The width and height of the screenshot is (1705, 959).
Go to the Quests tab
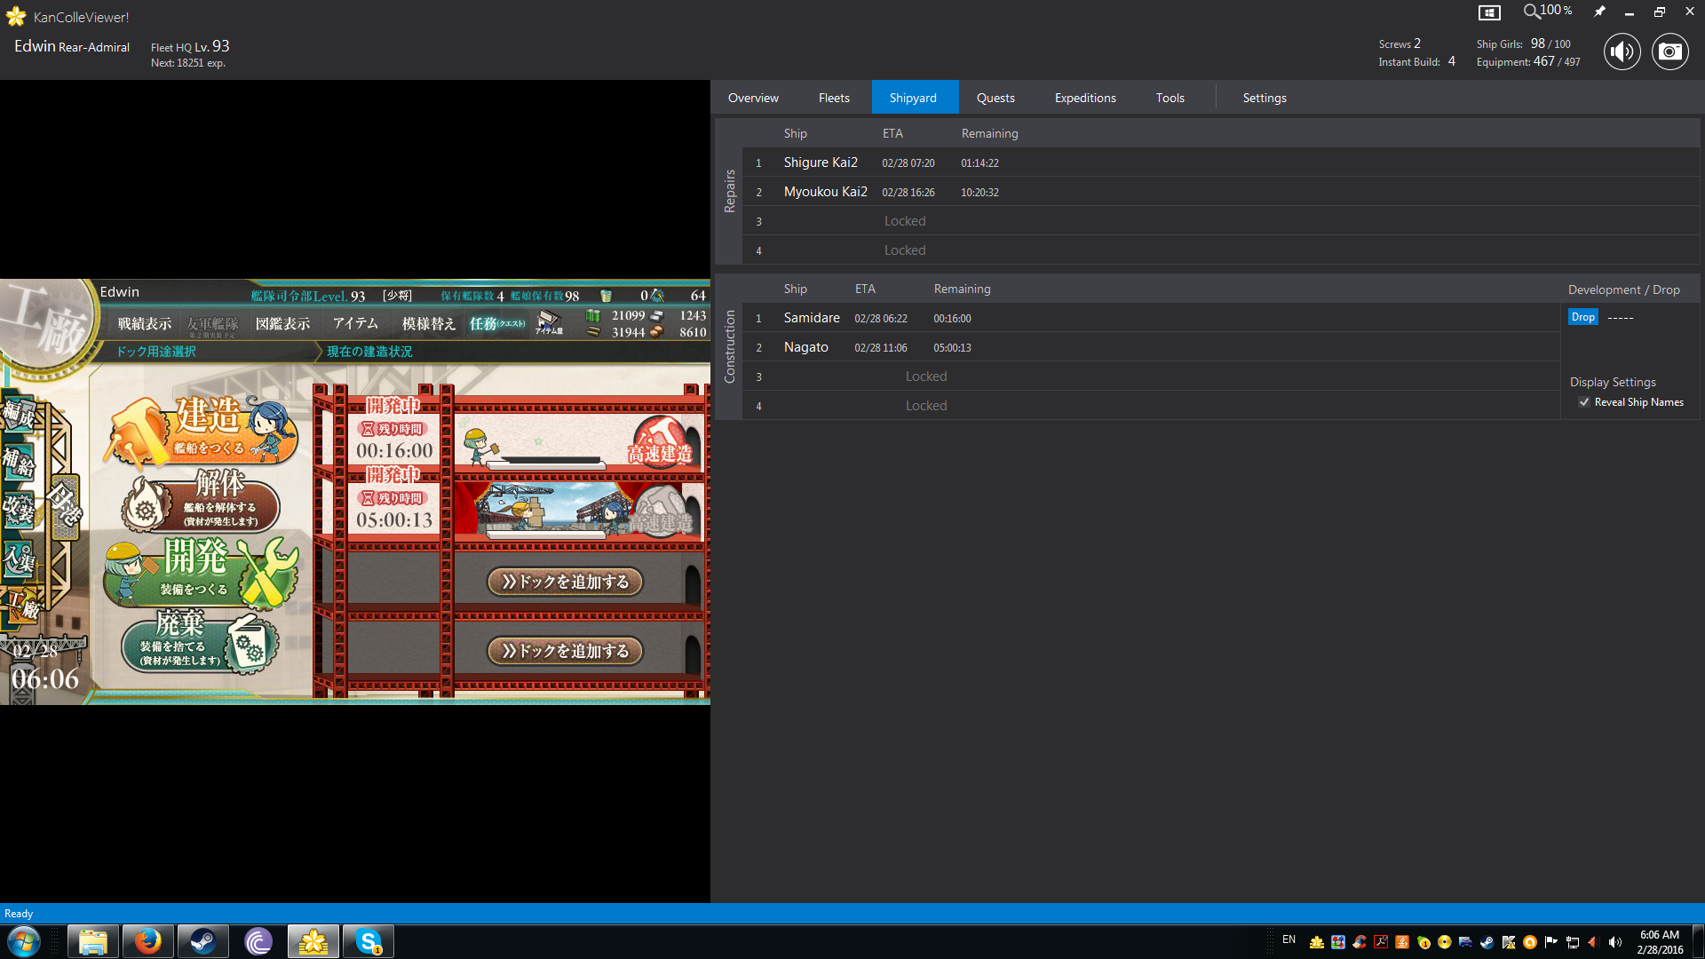coord(995,98)
